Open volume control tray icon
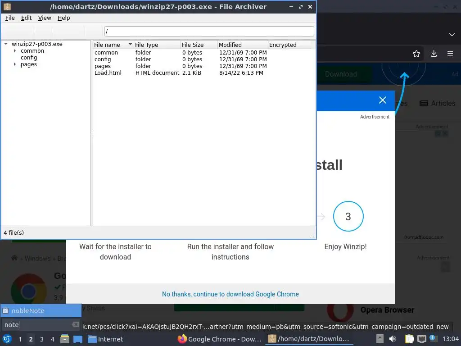The image size is (461, 346). (392, 339)
